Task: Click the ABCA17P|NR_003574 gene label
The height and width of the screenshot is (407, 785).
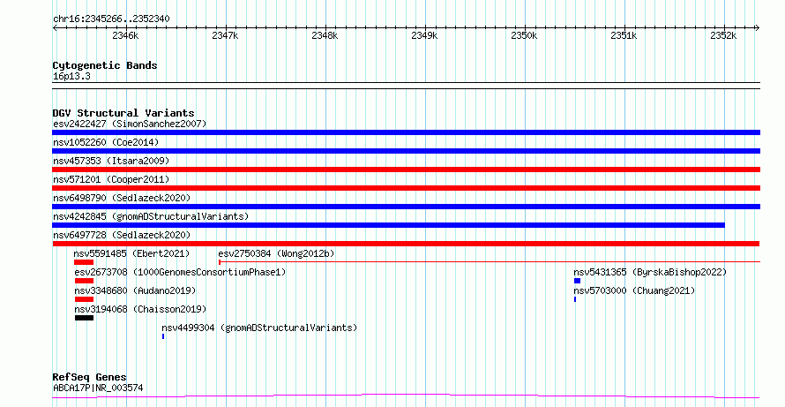Action: 98,388
